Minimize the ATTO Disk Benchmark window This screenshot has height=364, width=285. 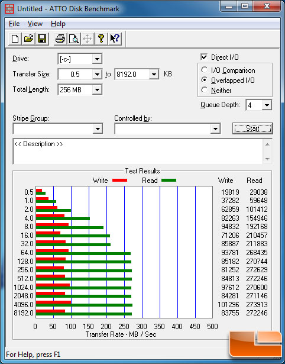229,7
